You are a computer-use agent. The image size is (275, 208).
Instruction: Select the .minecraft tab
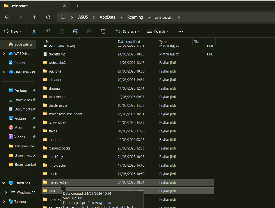pyautogui.click(x=35, y=6)
